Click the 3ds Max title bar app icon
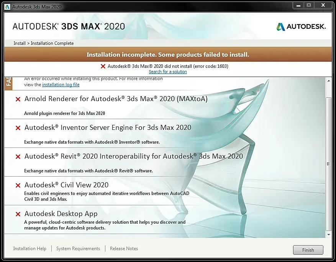The height and width of the screenshot is (262, 336). 7,7
